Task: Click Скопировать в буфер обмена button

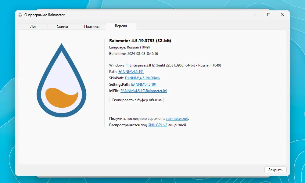Action: tap(137, 100)
